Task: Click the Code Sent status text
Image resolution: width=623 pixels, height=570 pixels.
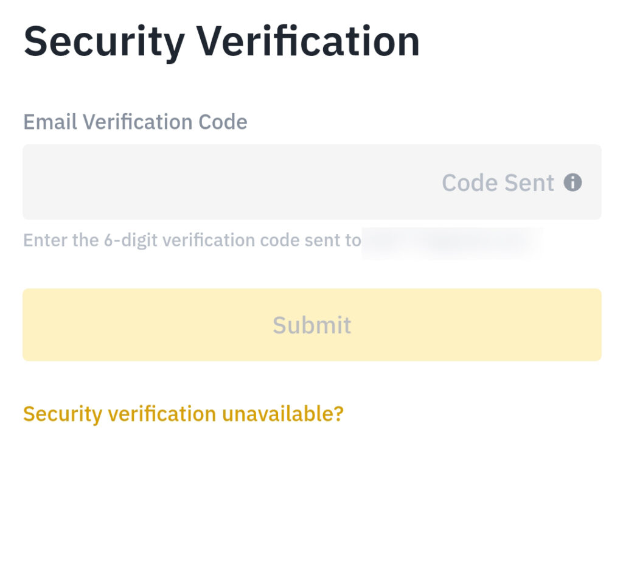Action: 498,182
